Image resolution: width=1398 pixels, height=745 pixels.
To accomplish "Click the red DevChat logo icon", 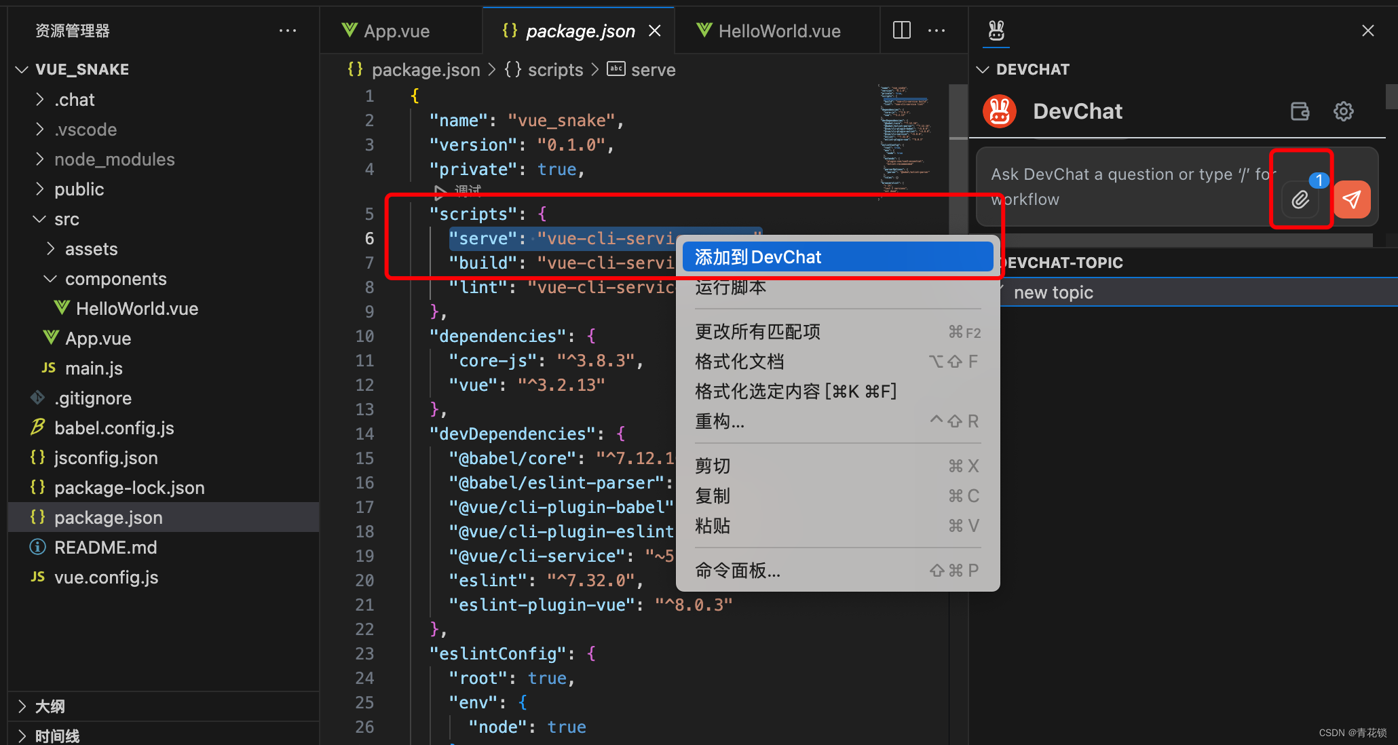I will 999,111.
